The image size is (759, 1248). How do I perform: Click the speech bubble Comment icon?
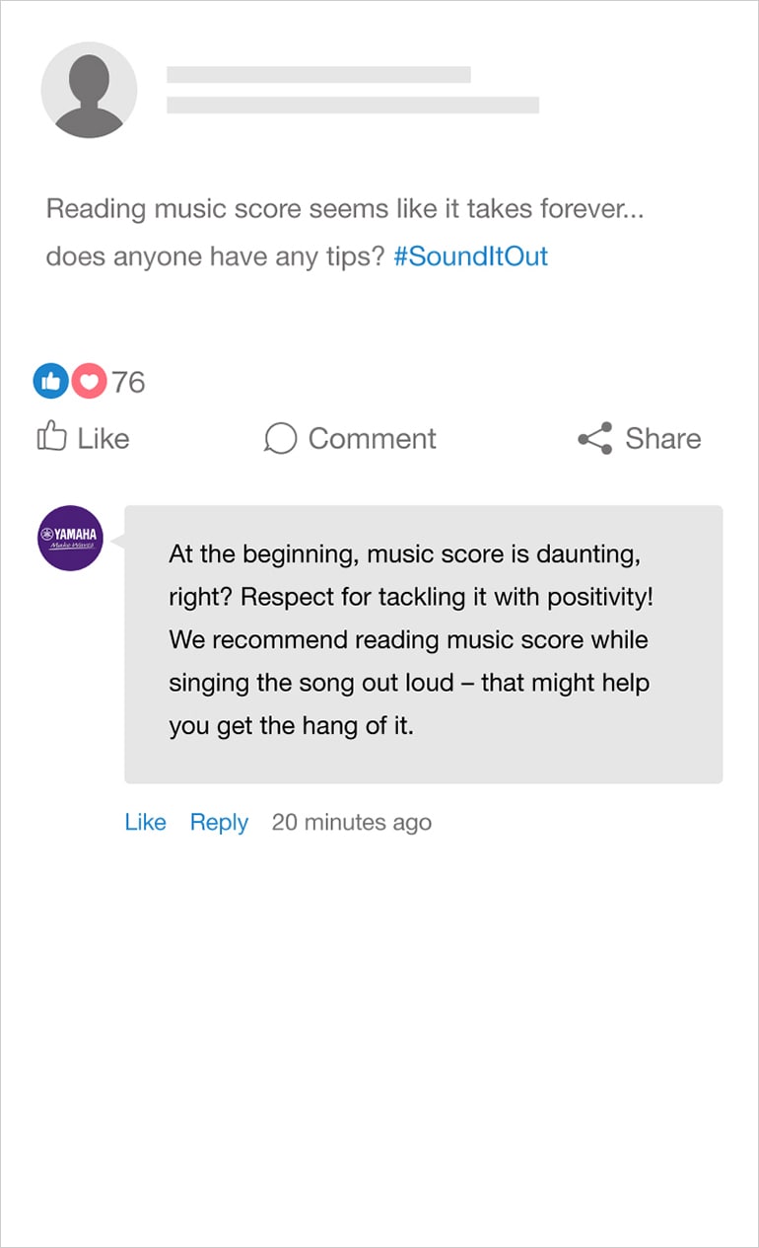[x=280, y=439]
